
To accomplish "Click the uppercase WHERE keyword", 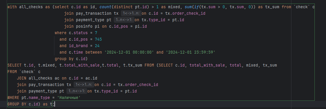I will tap(13, 98).
